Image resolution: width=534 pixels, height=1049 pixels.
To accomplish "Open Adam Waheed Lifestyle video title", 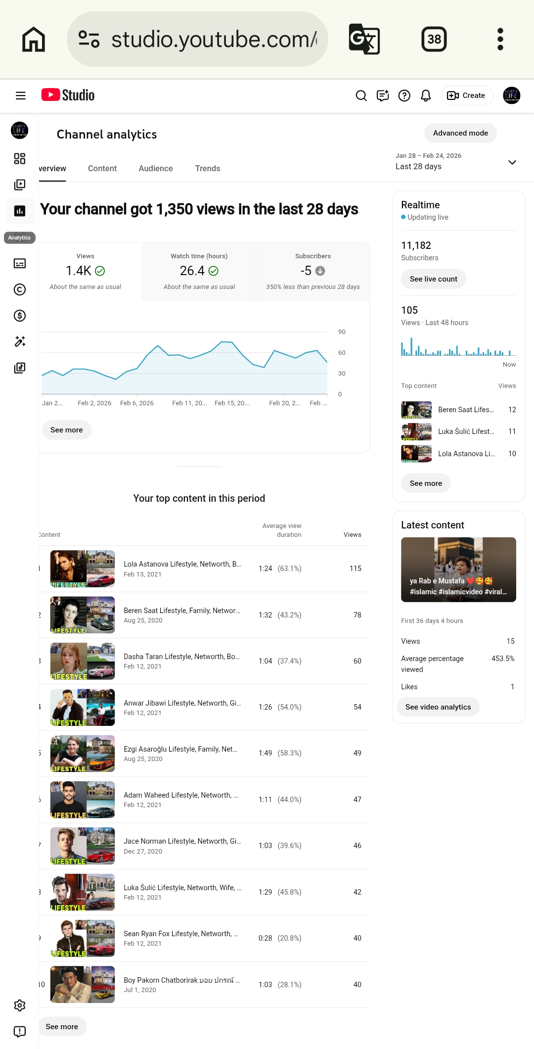I will pos(181,795).
